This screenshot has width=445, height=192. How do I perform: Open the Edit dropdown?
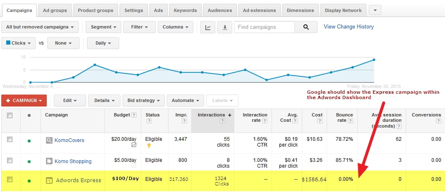click(x=70, y=100)
